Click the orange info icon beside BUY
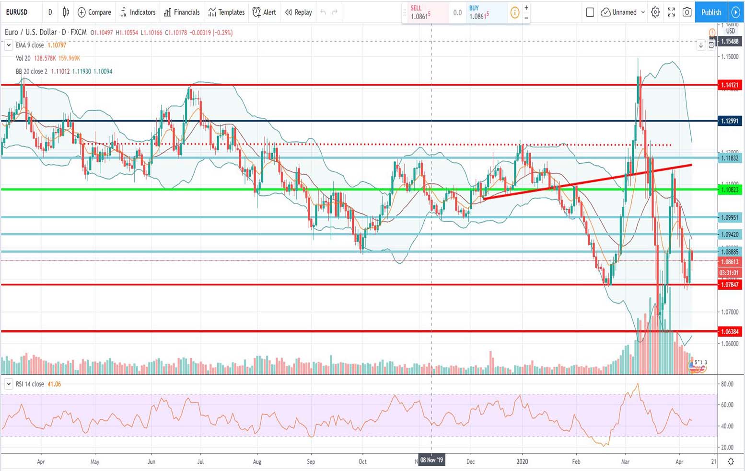 tap(514, 12)
